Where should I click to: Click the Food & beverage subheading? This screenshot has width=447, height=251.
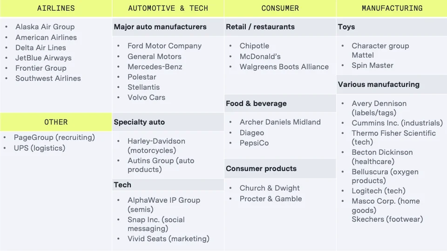tap(256, 104)
